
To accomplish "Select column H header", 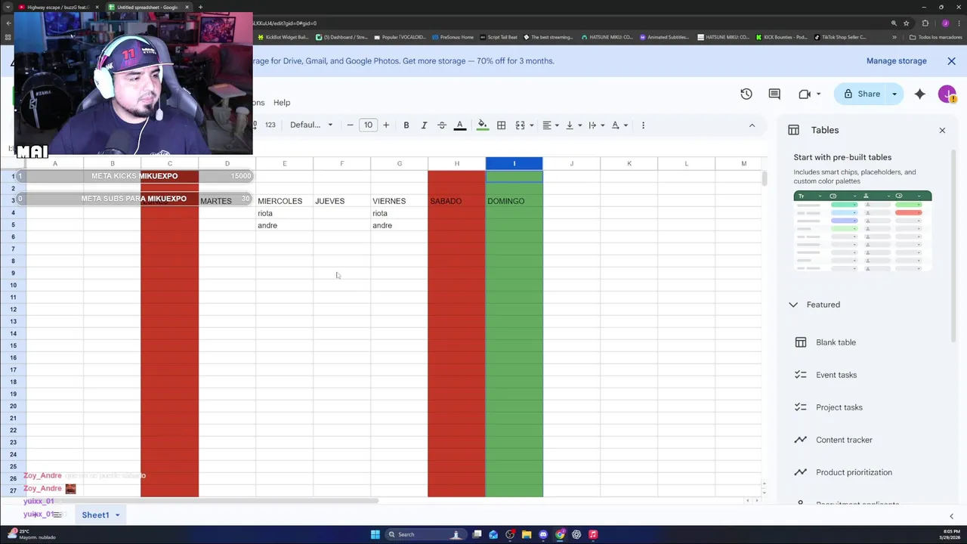I will (x=456, y=163).
